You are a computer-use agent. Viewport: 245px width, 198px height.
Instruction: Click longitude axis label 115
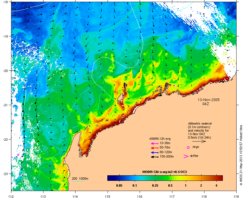point(108,196)
